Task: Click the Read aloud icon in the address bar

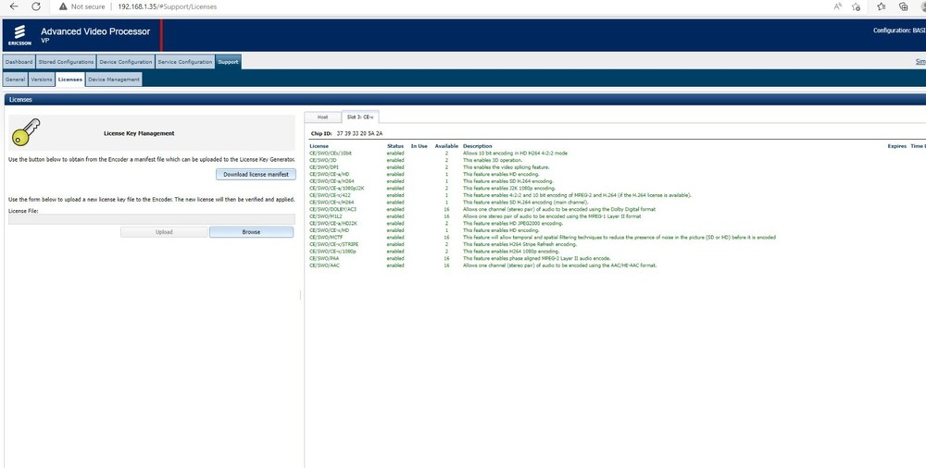Action: click(x=837, y=6)
